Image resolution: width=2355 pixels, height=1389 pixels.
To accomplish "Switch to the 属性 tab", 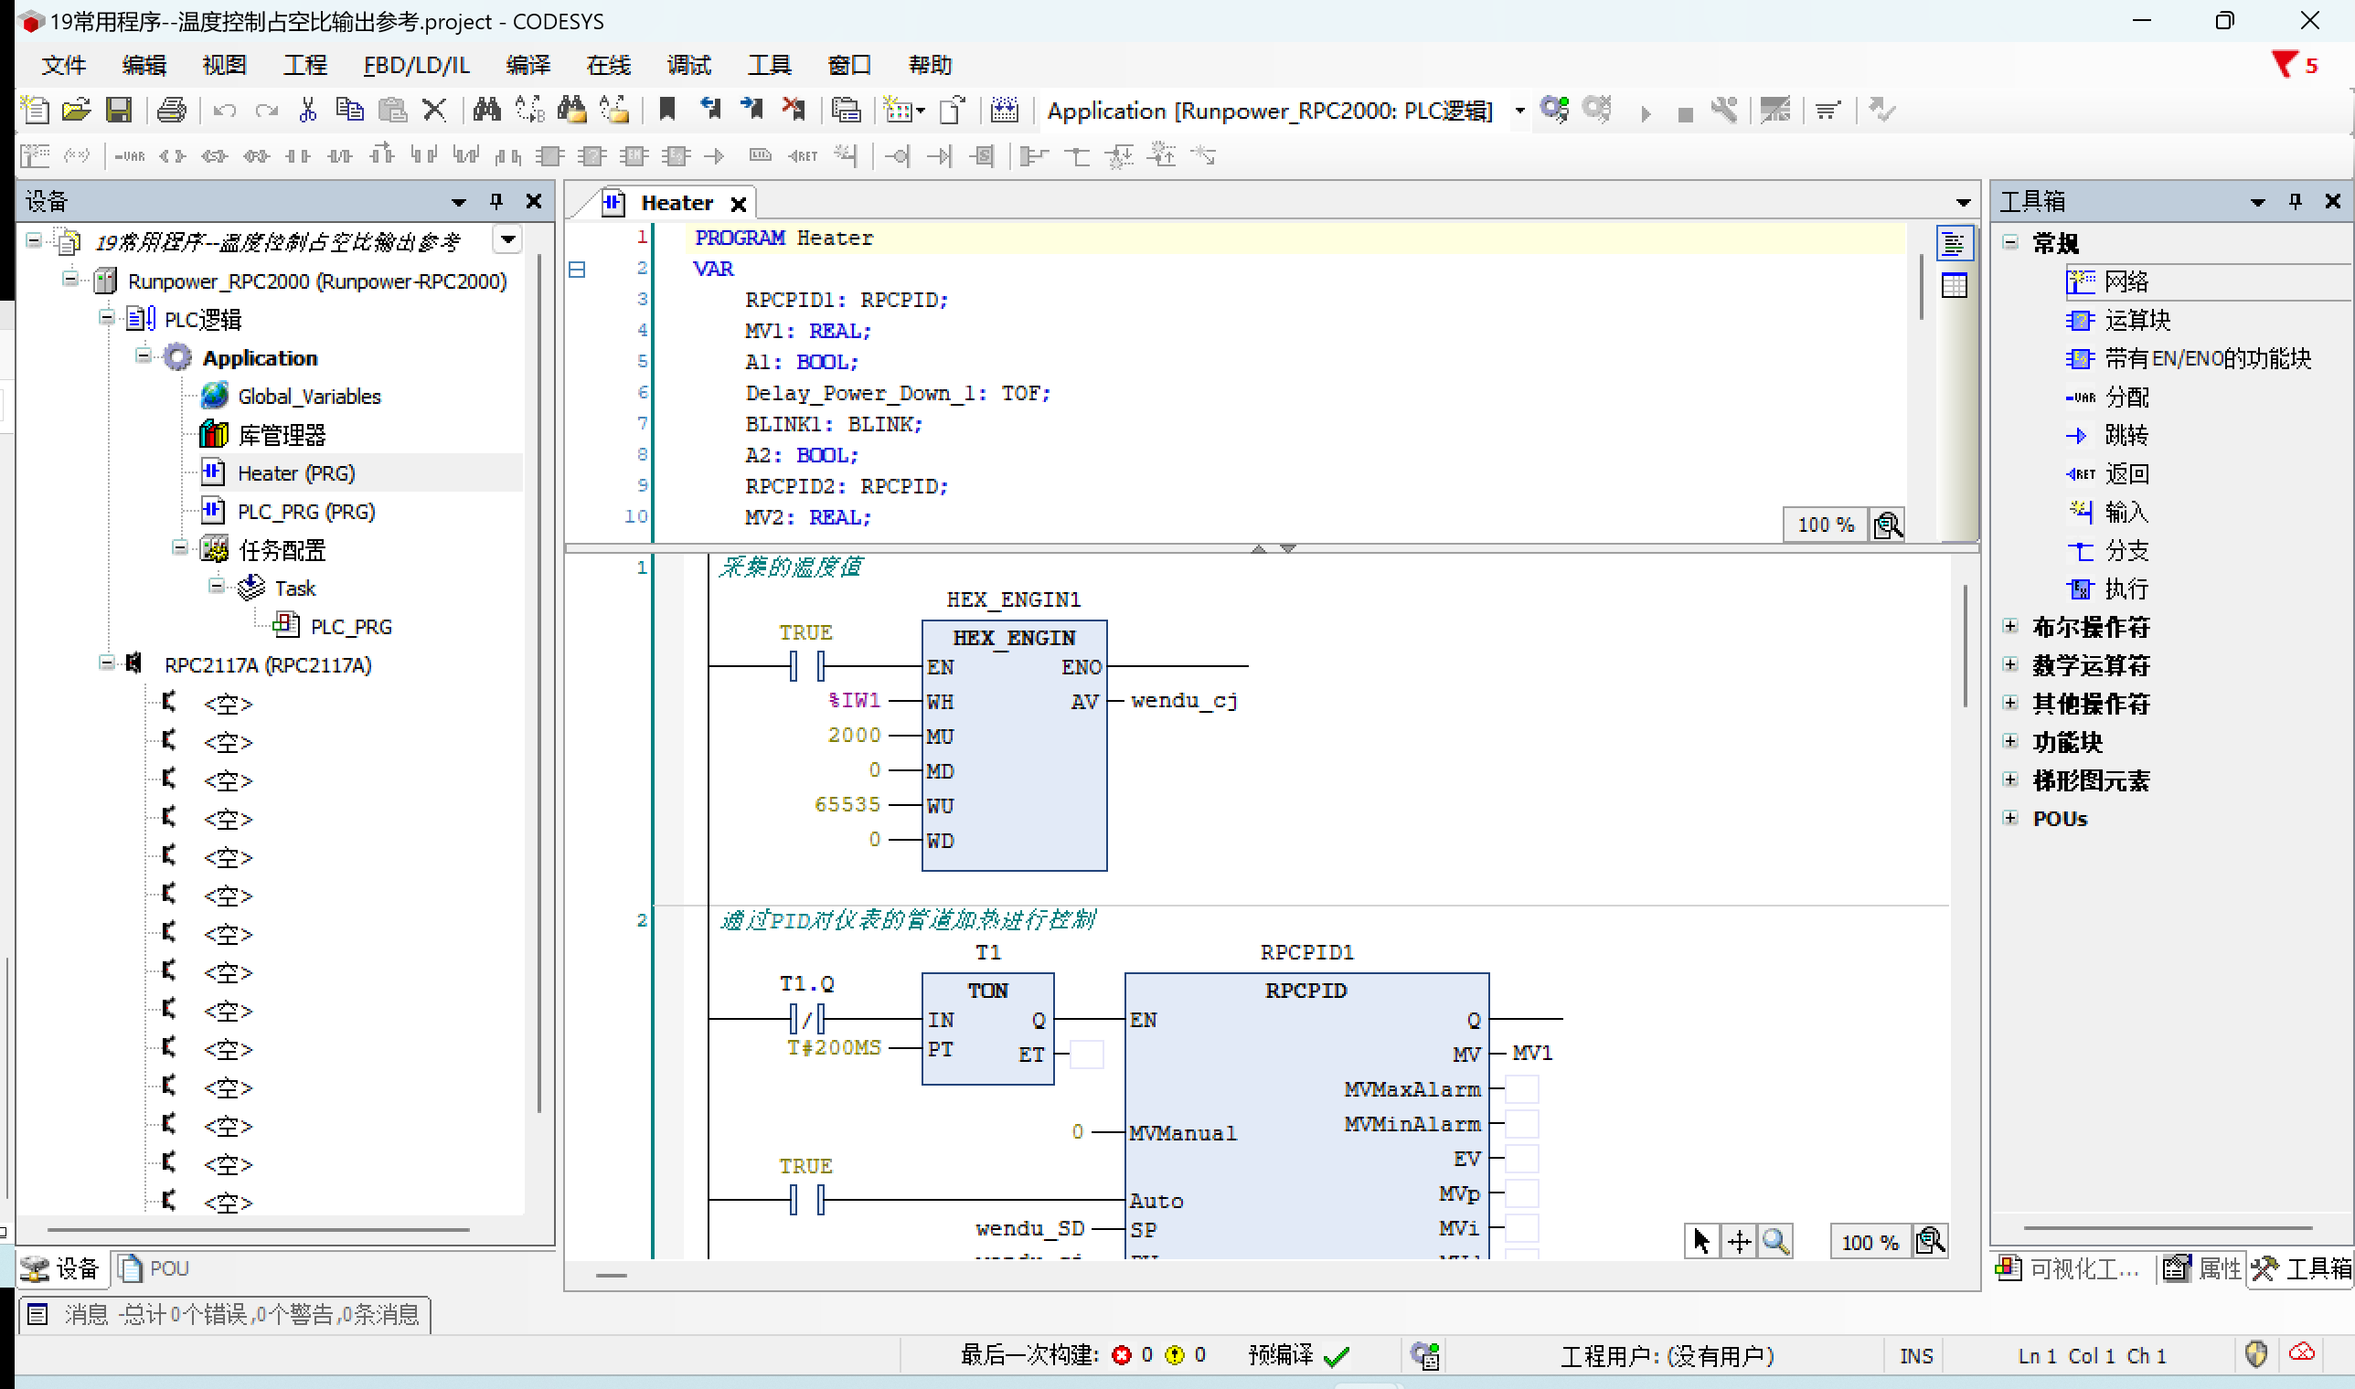I will point(2202,1268).
